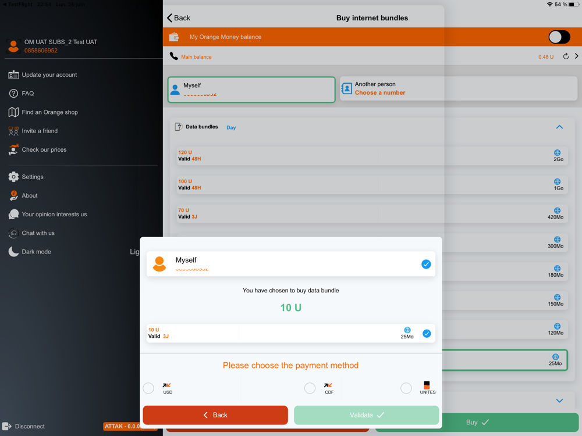This screenshot has width=582, height=436.
Task: Click the contacts book icon
Action: [x=346, y=88]
